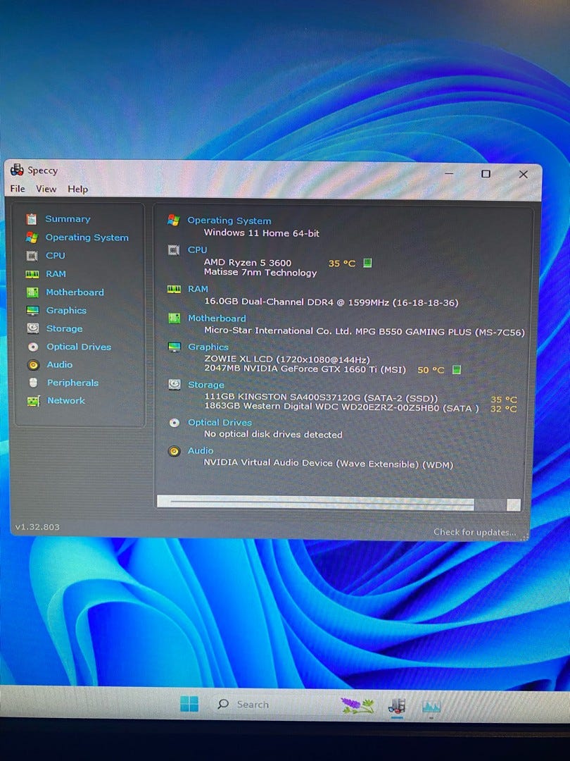Select Summary in the sidebar
The height and width of the screenshot is (761, 570).
(68, 219)
